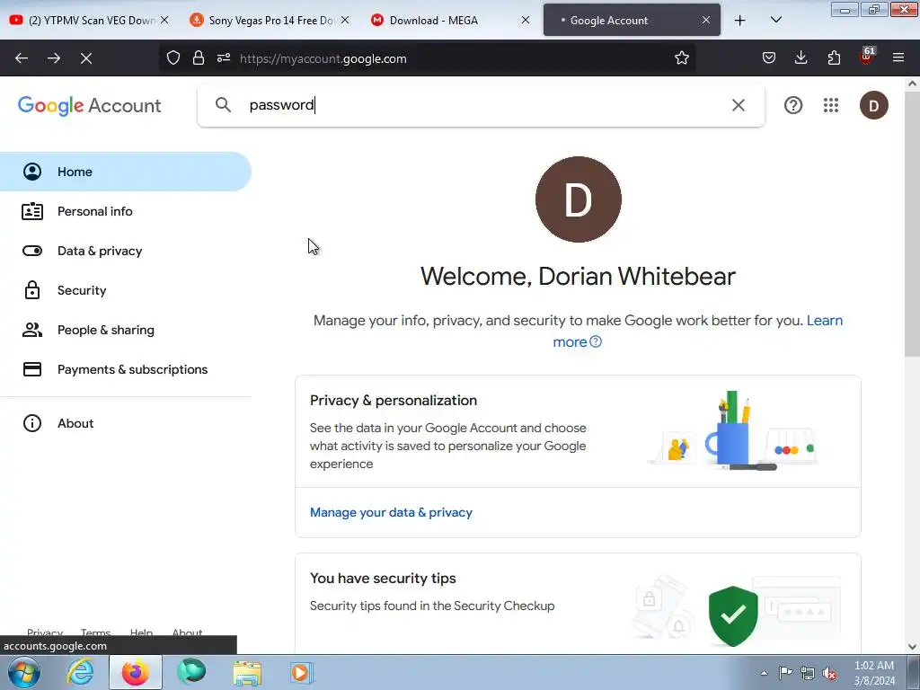Click the scrollbar down arrow

[x=912, y=647]
